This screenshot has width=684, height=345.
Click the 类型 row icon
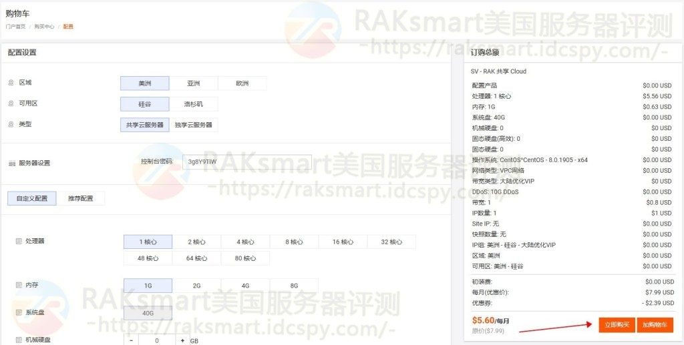point(11,125)
